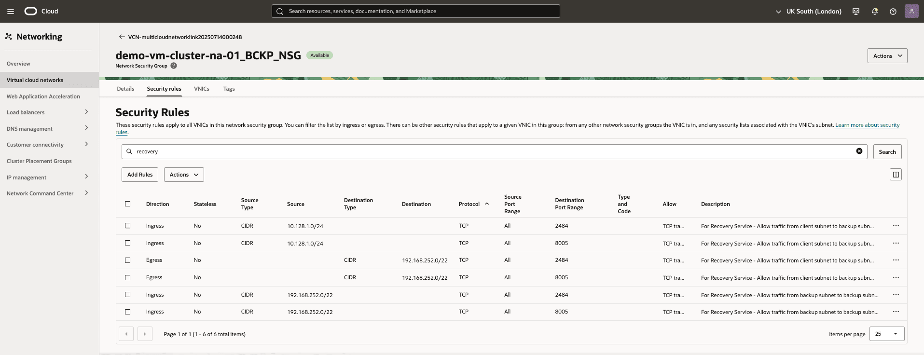Clear the recovery search text
The height and width of the screenshot is (355, 924).
[x=859, y=151]
